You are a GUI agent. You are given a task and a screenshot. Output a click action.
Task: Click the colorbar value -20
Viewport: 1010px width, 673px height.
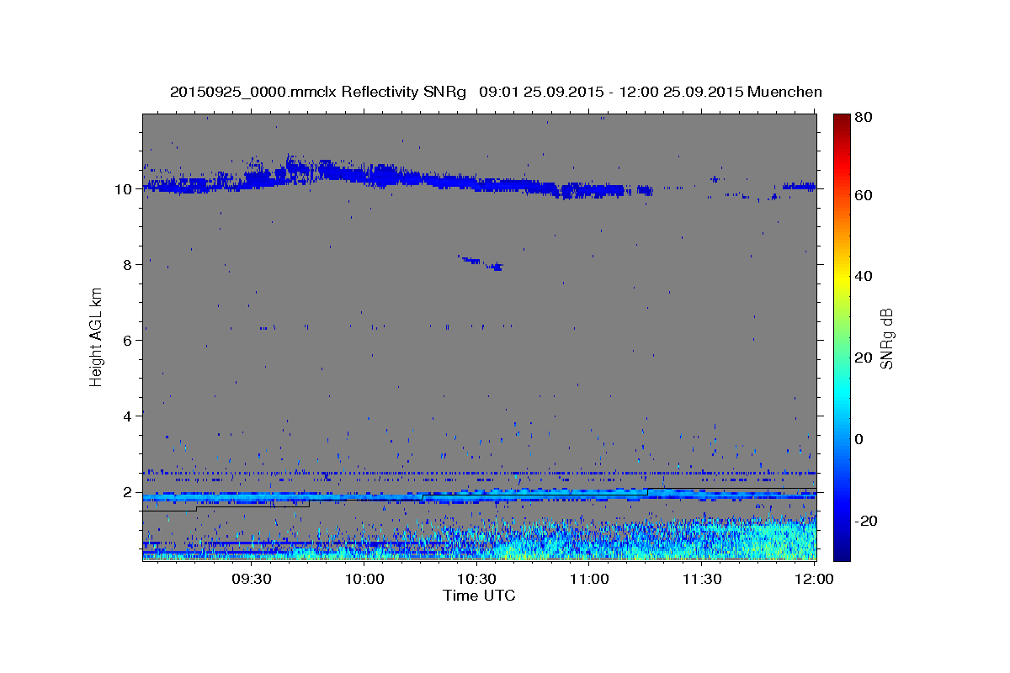coord(868,521)
